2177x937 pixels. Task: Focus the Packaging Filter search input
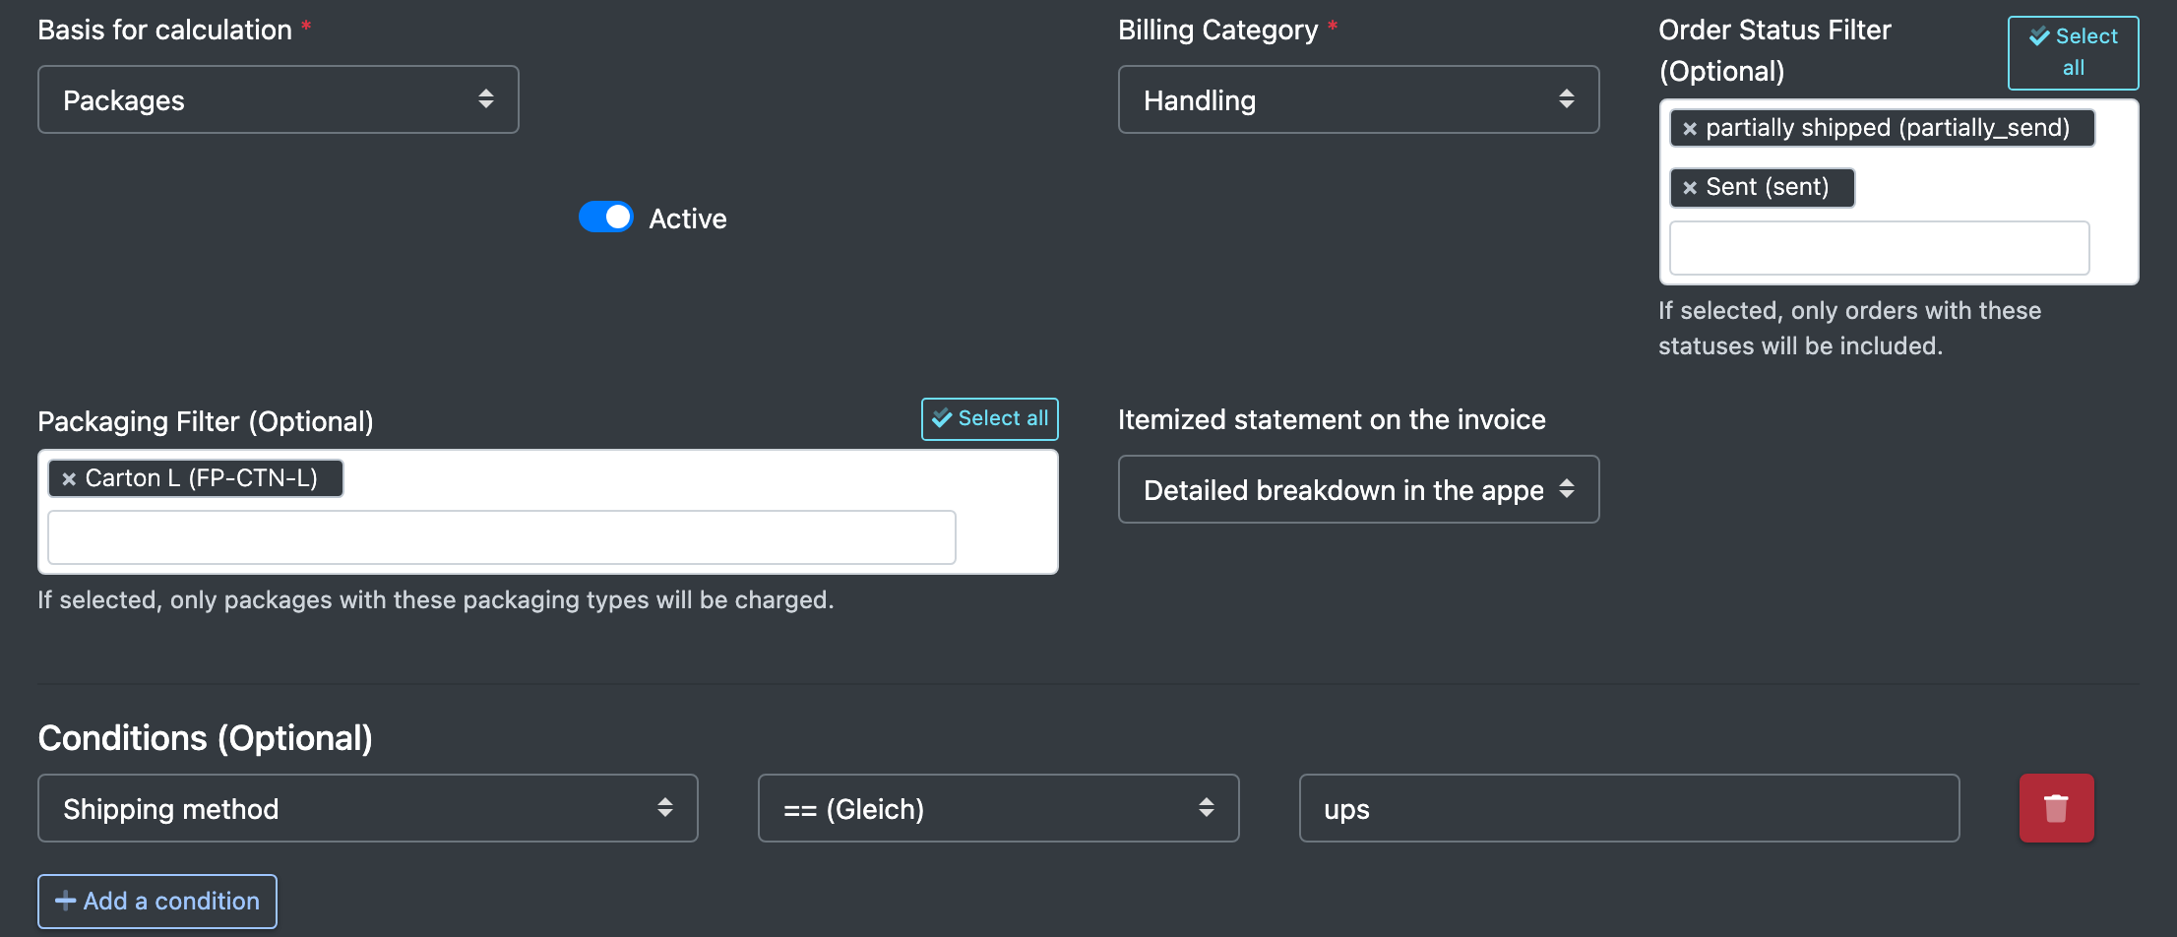pyautogui.click(x=502, y=537)
